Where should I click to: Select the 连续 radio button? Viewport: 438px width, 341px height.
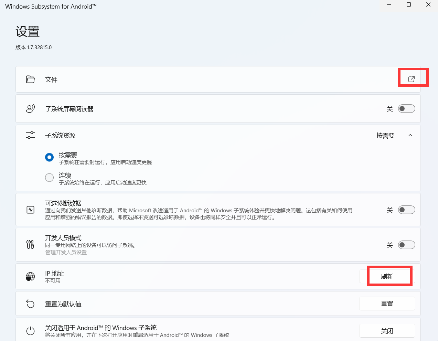point(49,178)
